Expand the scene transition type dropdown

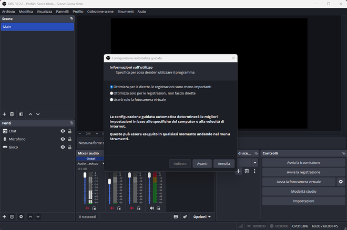click(x=255, y=163)
